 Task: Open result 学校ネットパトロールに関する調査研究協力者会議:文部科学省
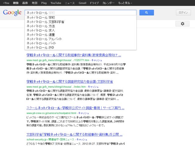coord(70,82)
